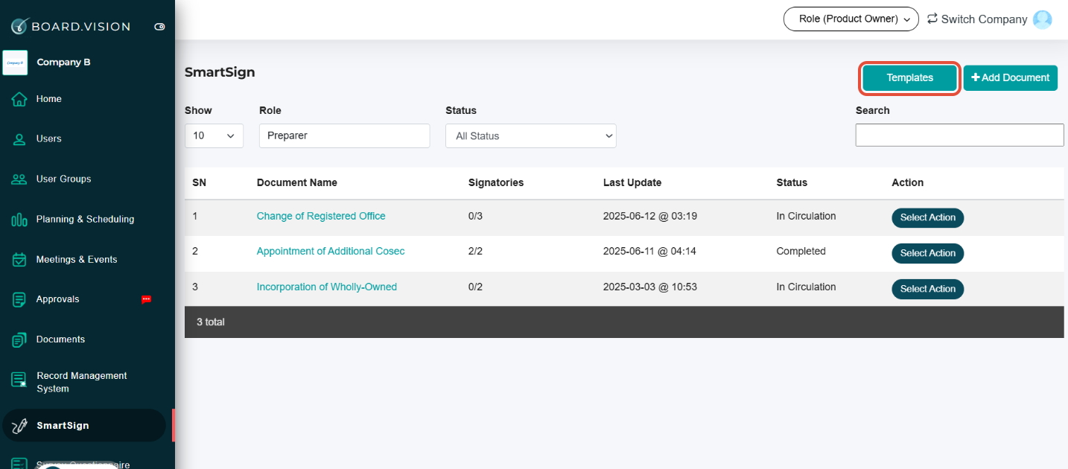Click the Switch Company arrows icon
Image resolution: width=1068 pixels, height=469 pixels.
932,19
